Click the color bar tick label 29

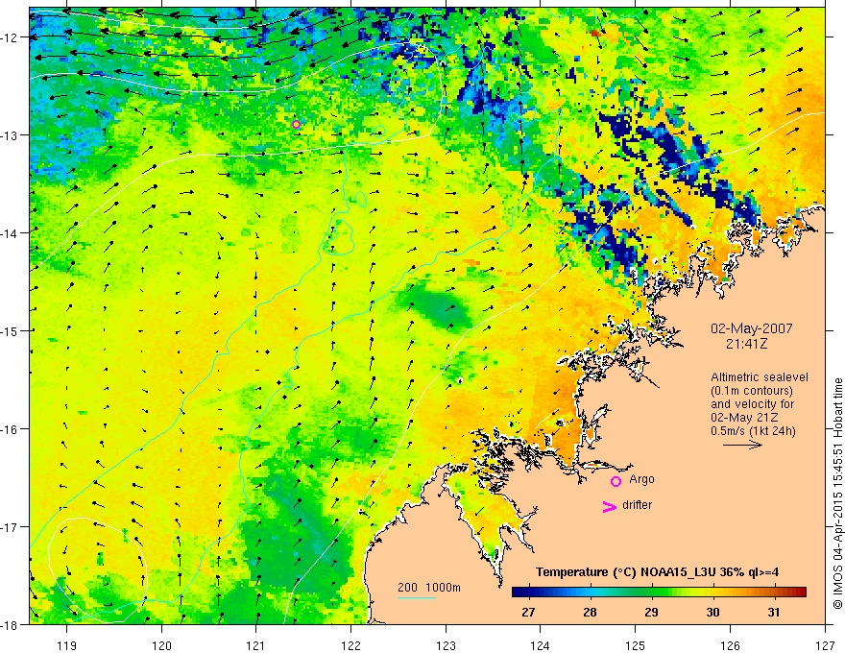[651, 612]
